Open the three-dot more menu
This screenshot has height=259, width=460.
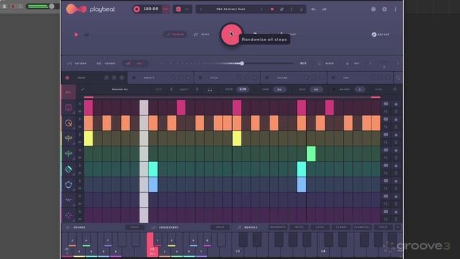(x=395, y=9)
